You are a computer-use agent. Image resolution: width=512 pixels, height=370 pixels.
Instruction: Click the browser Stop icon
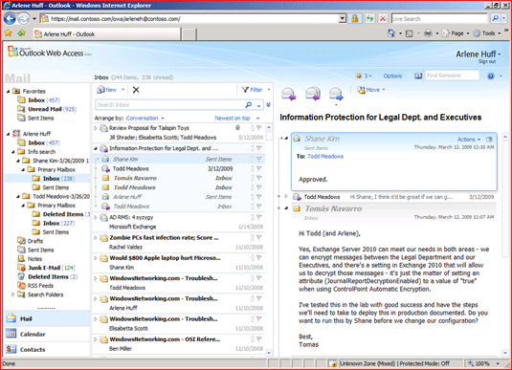[x=383, y=18]
